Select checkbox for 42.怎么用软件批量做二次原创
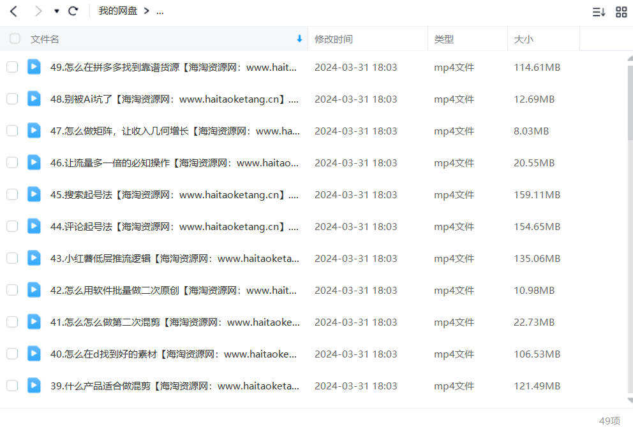The height and width of the screenshot is (427, 633). point(12,290)
